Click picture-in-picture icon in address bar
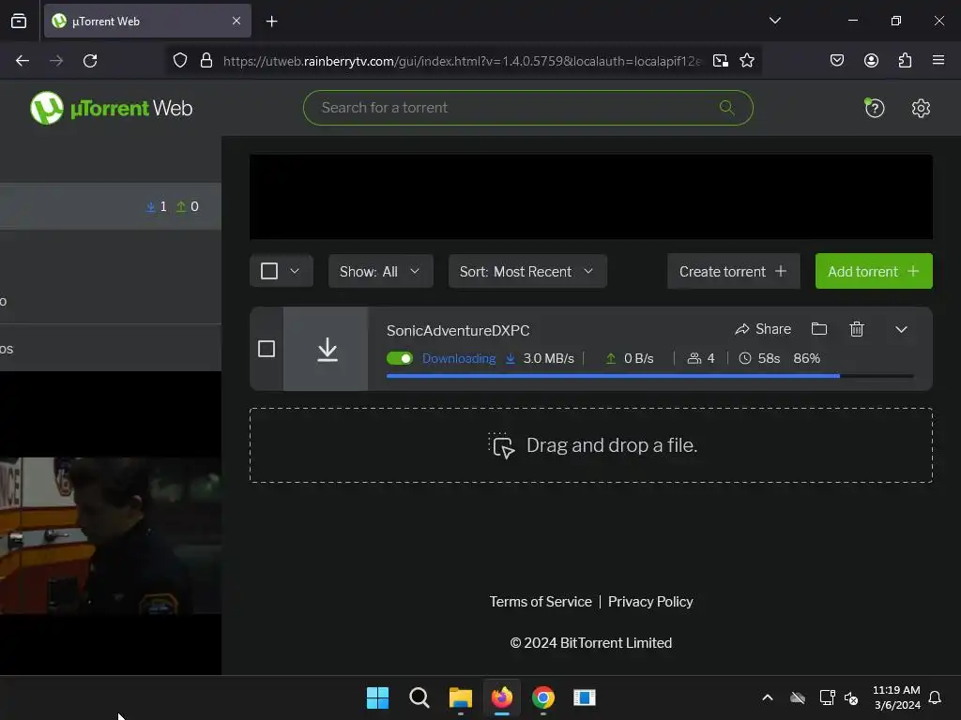The image size is (961, 720). [720, 61]
